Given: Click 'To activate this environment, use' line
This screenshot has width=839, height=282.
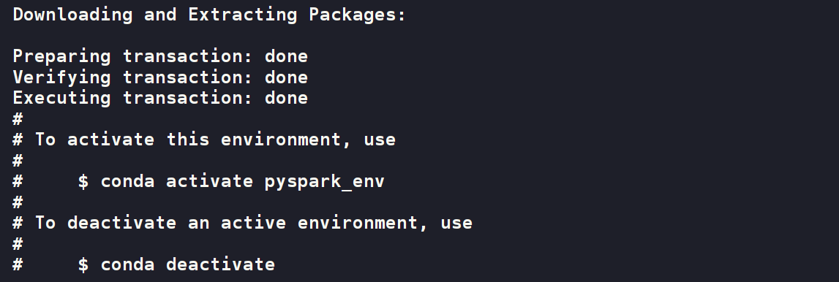Looking at the screenshot, I should [215, 140].
